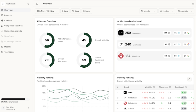This screenshot has width=196, height=112.
Task: Select the Adidas row in Industry Ranking
Action: click(x=154, y=109)
